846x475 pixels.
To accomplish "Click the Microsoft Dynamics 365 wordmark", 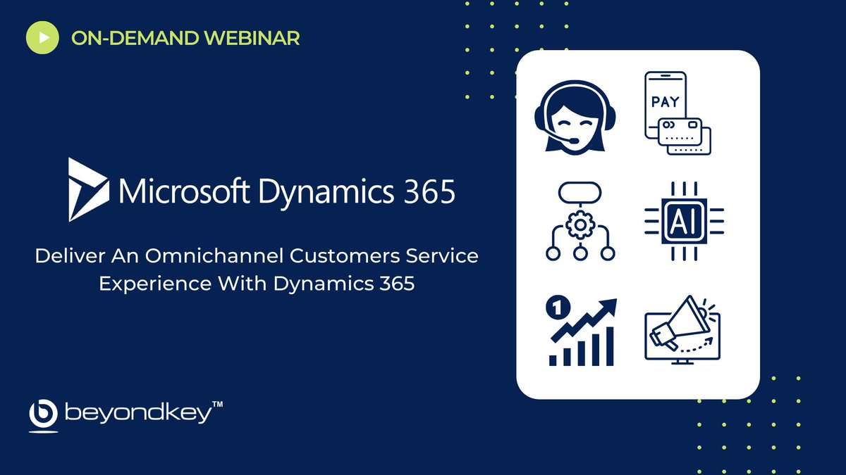I will 287,193.
